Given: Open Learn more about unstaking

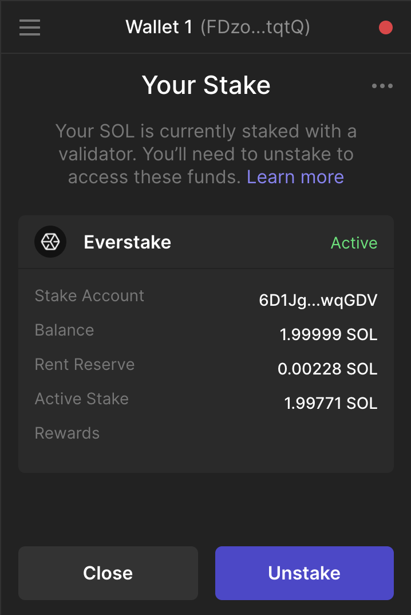Looking at the screenshot, I should coord(295,177).
